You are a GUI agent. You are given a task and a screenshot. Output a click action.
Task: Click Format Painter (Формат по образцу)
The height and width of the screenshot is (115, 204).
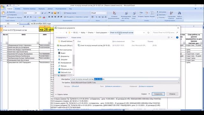coord(15,18)
